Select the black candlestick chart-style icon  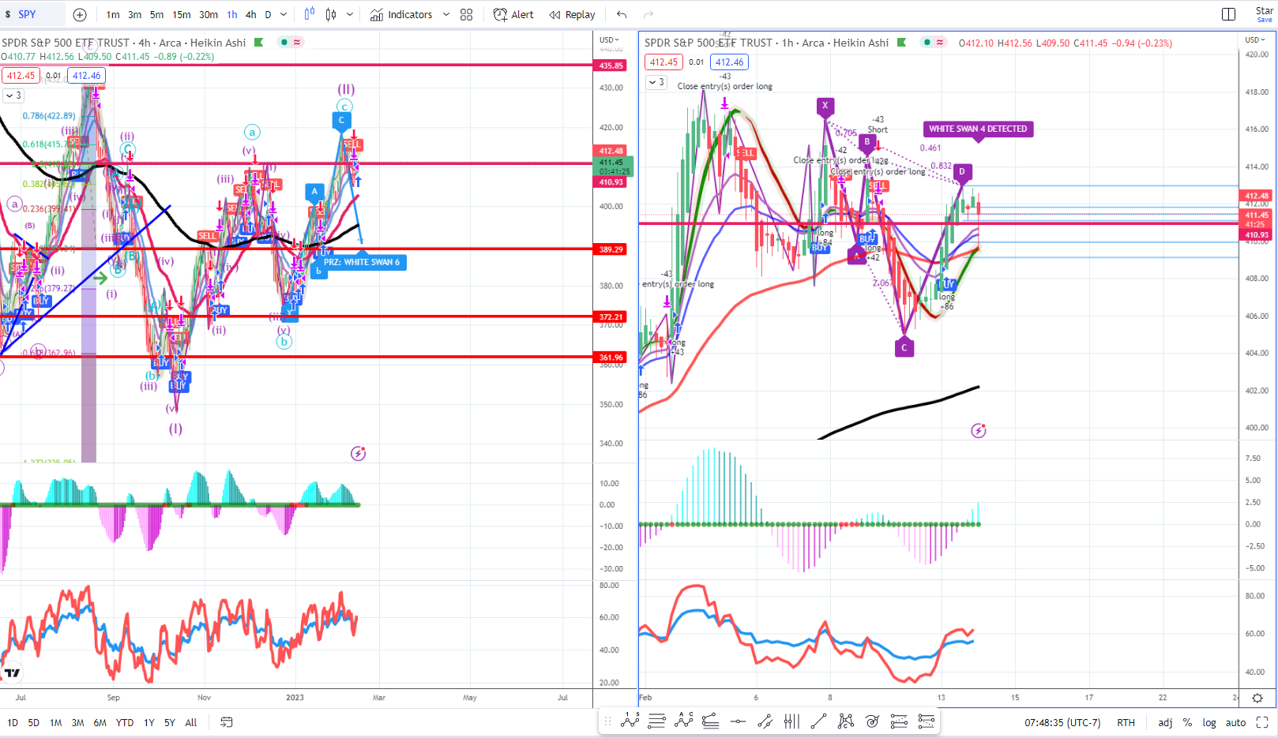[x=331, y=14]
